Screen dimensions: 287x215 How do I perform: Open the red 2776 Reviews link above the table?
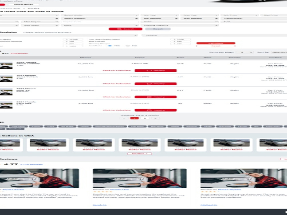(x=19, y=53)
